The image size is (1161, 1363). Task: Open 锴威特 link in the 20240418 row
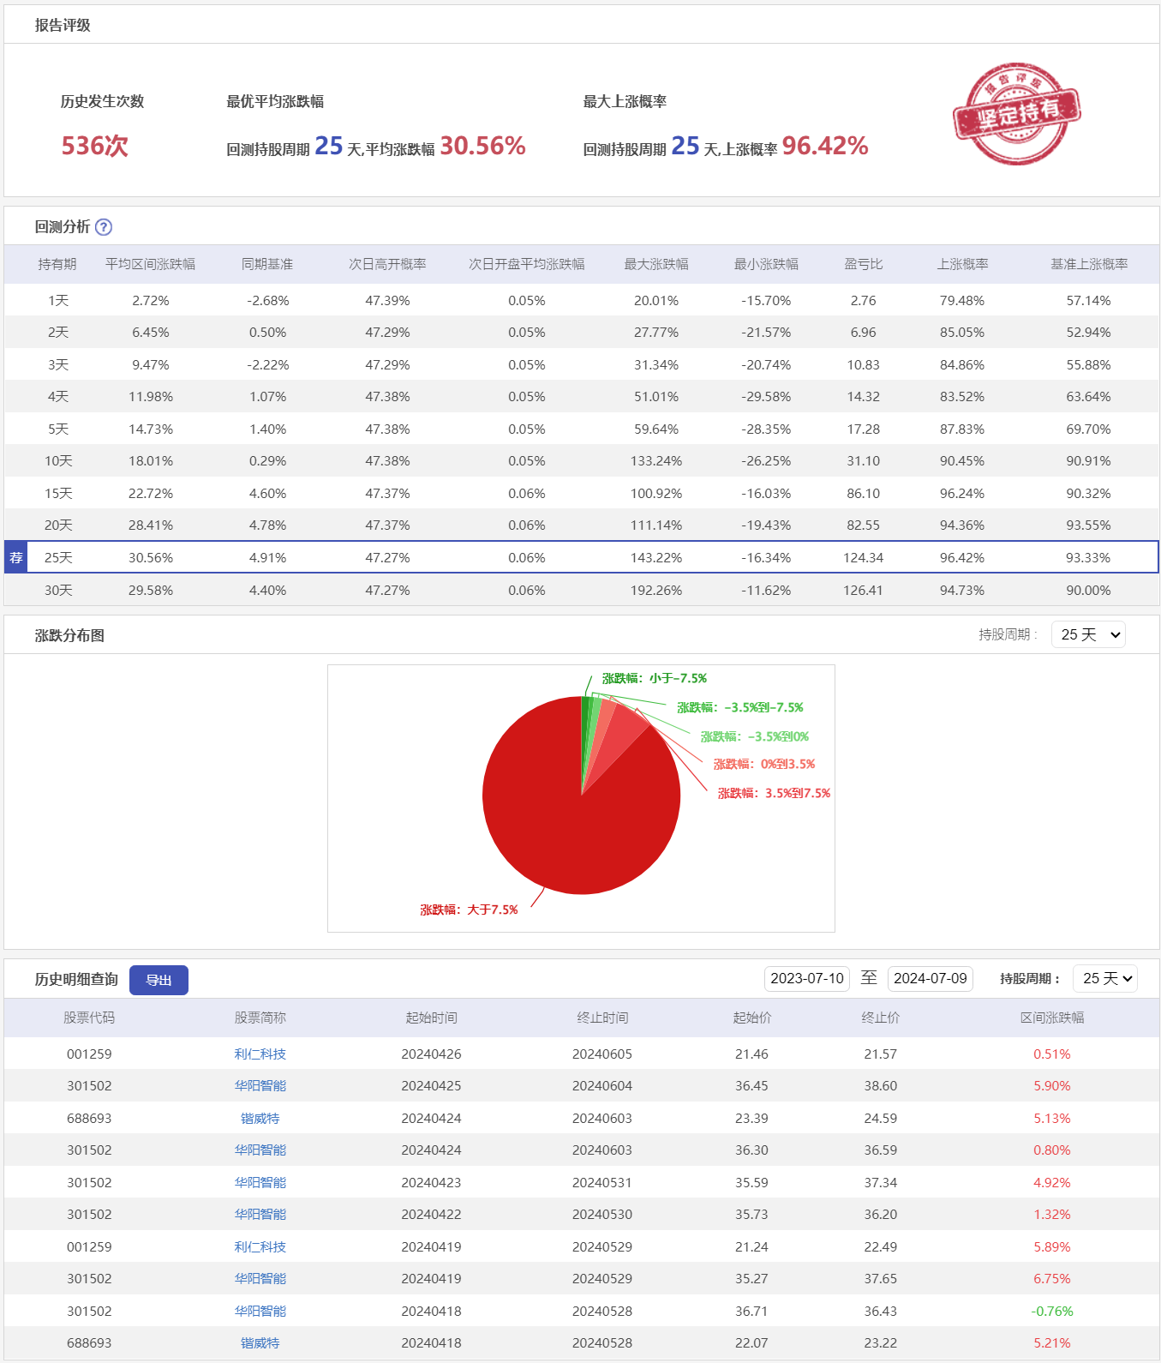pyautogui.click(x=260, y=1342)
